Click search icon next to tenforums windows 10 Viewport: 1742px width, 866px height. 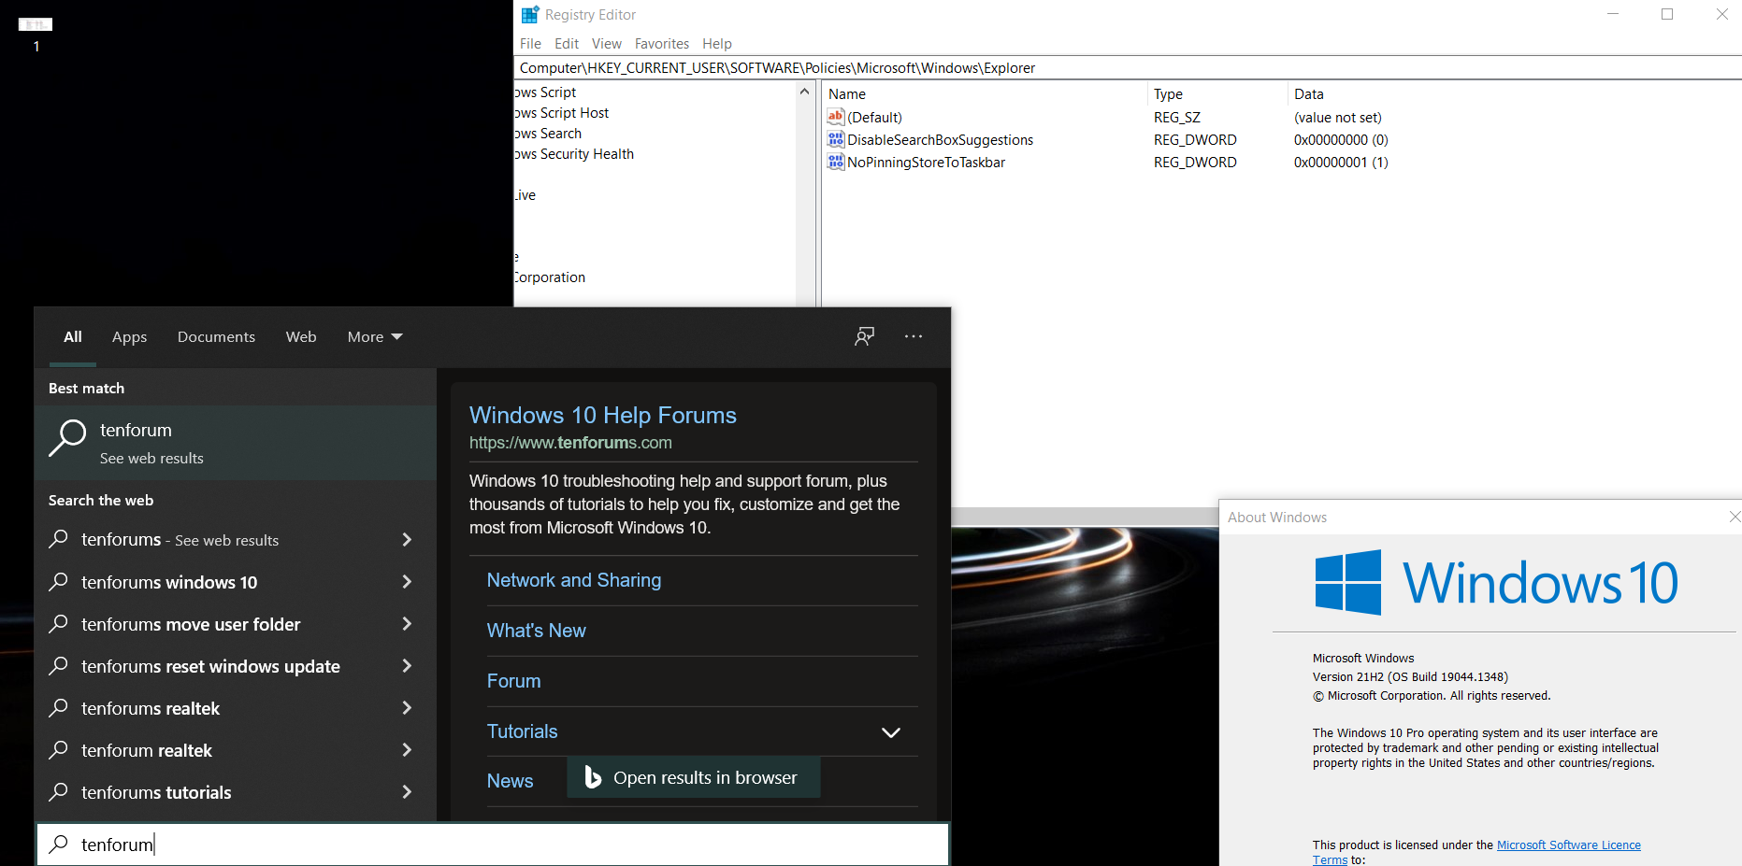coord(59,582)
